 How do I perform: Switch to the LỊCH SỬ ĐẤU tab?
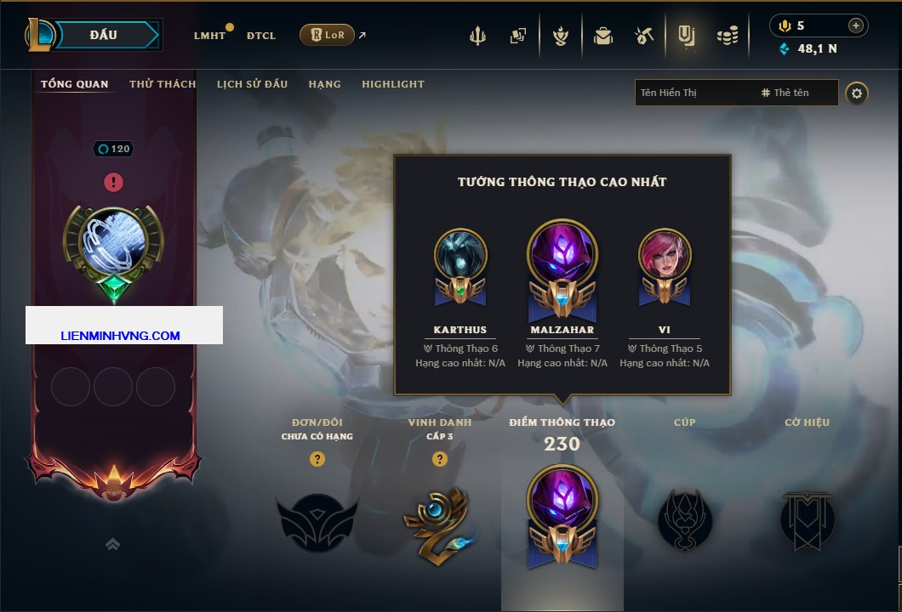point(252,84)
